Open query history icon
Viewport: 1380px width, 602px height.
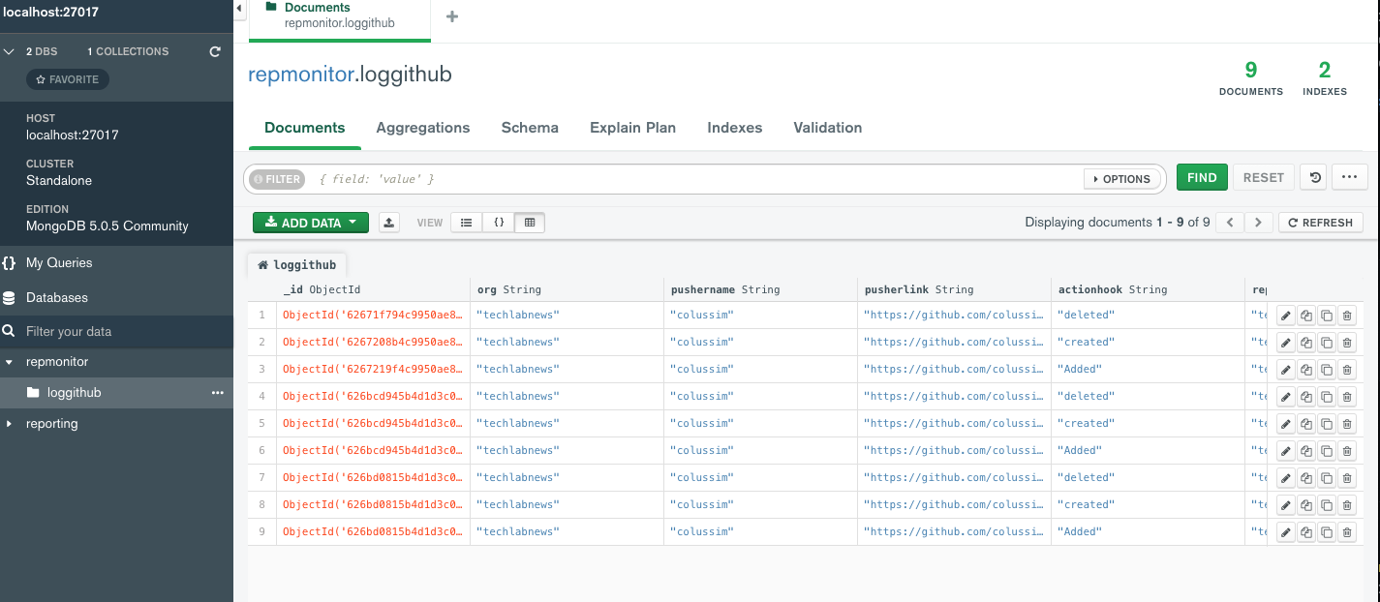1314,178
